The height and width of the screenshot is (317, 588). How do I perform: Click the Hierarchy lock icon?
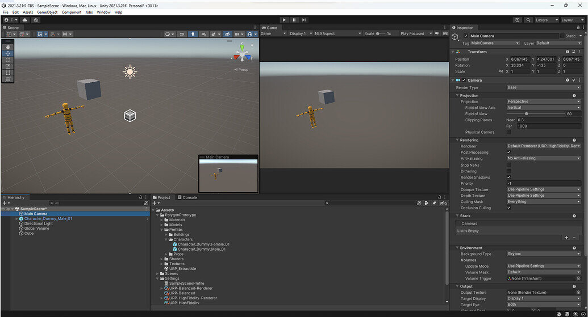click(141, 197)
